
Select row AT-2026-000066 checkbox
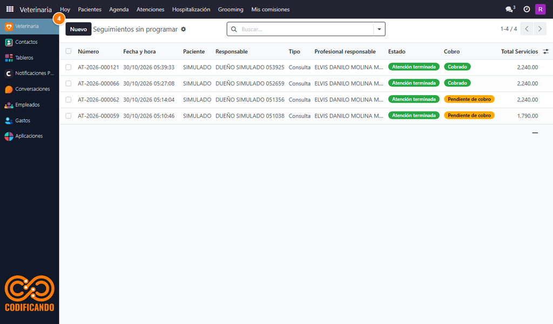click(x=69, y=84)
